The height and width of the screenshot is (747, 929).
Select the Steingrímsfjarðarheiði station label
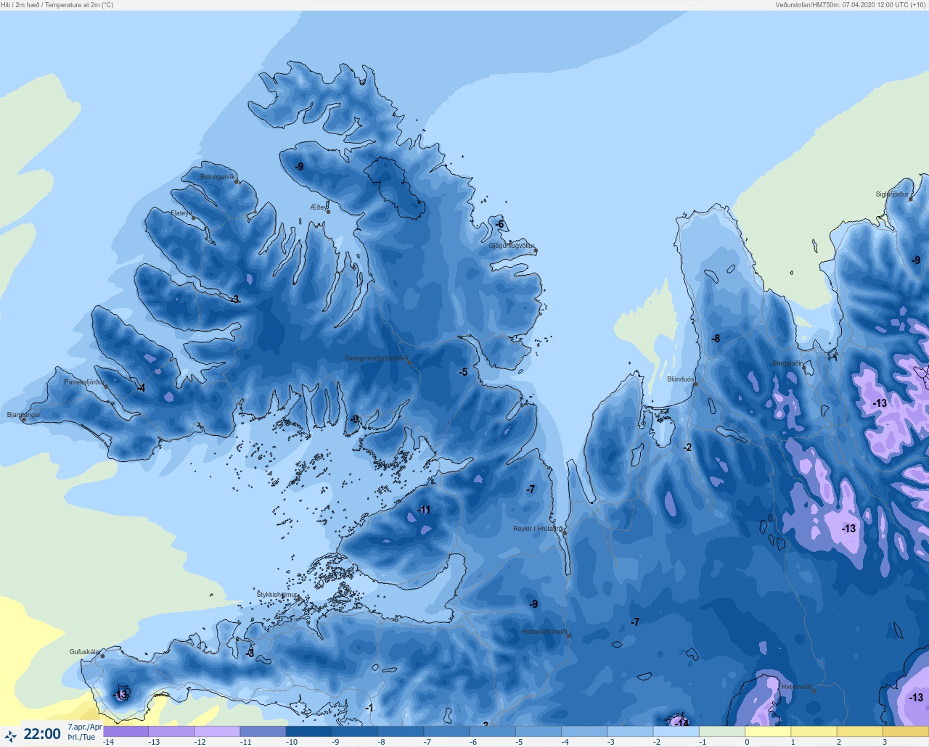[376, 358]
